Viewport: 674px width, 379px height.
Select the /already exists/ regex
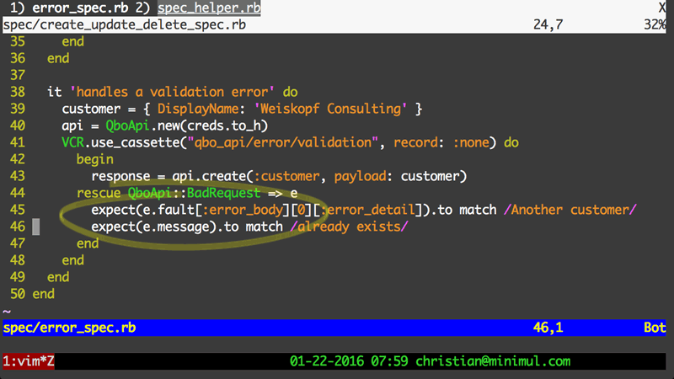click(349, 227)
